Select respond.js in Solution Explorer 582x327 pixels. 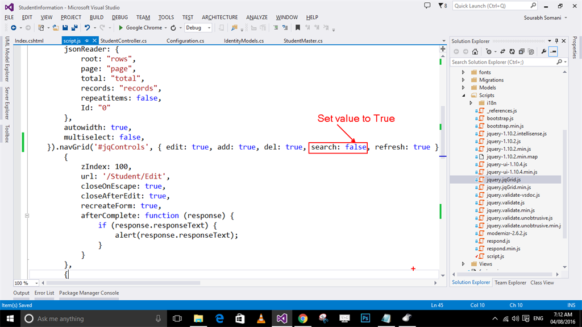(x=498, y=241)
